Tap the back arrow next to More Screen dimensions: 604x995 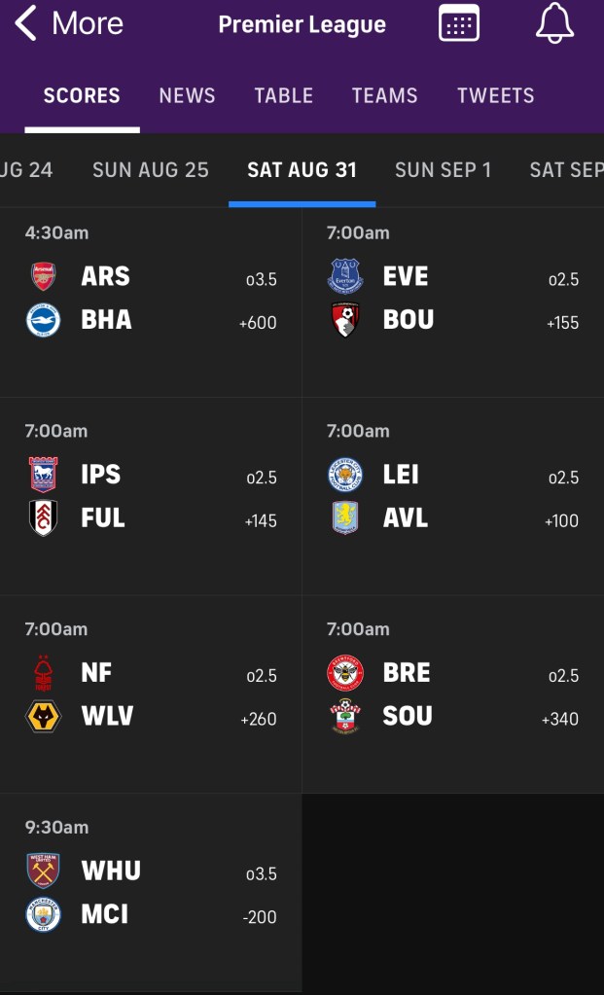coord(25,23)
